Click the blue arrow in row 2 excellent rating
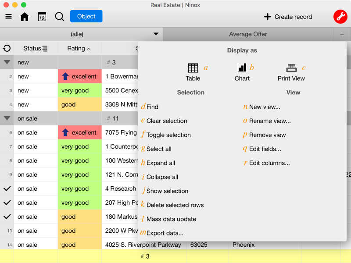The height and width of the screenshot is (263, 351). (65, 76)
